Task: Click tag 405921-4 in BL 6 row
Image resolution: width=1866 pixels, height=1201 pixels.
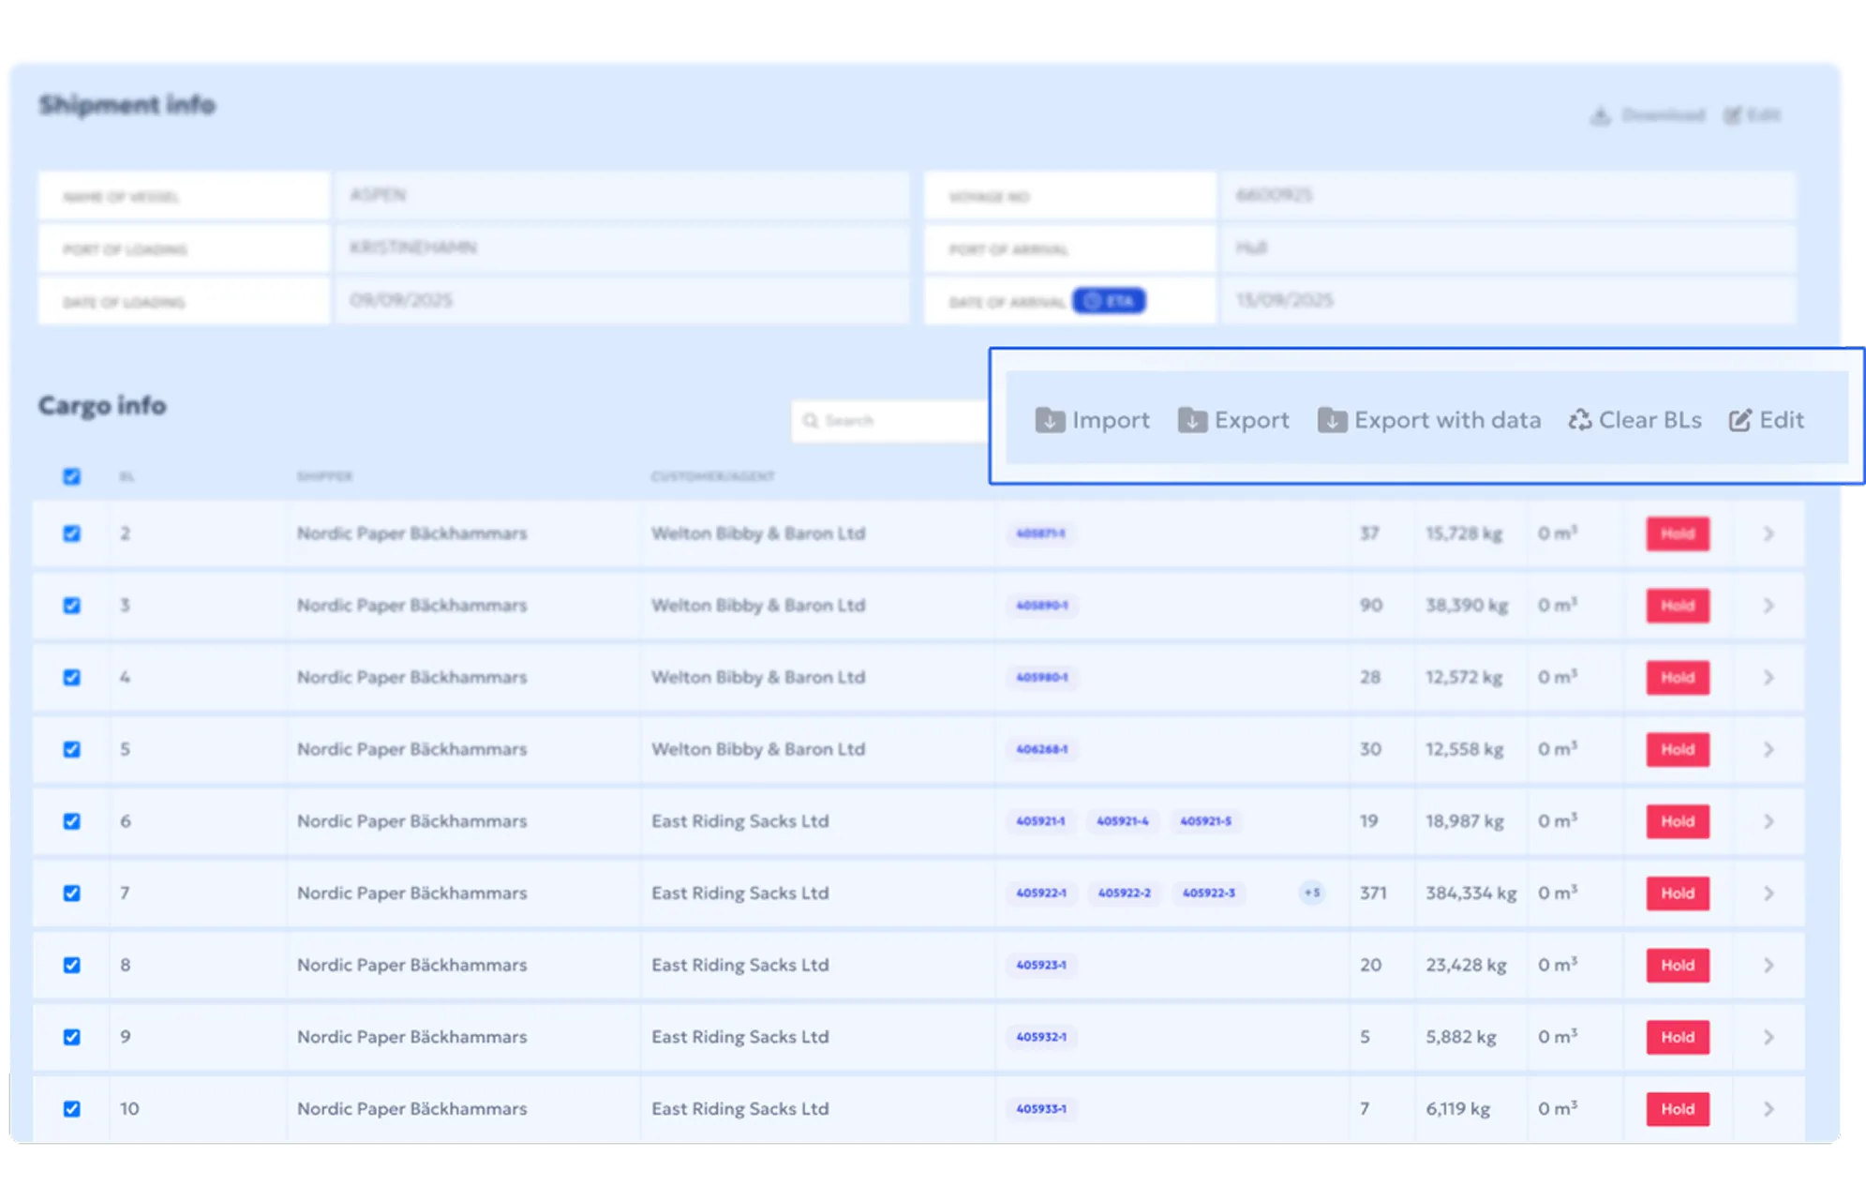Action: point(1122,821)
